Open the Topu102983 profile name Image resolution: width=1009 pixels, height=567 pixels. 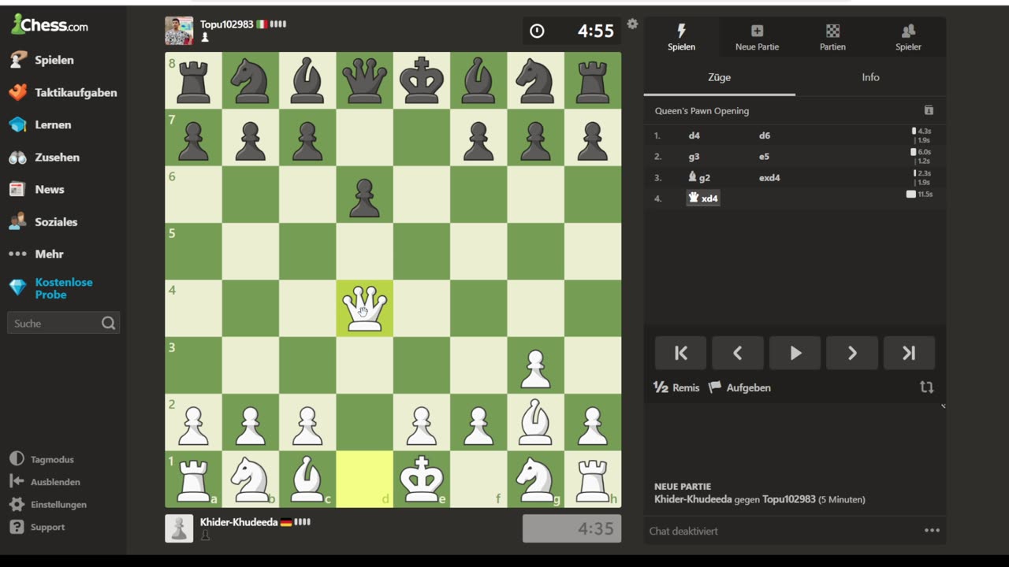226,24
